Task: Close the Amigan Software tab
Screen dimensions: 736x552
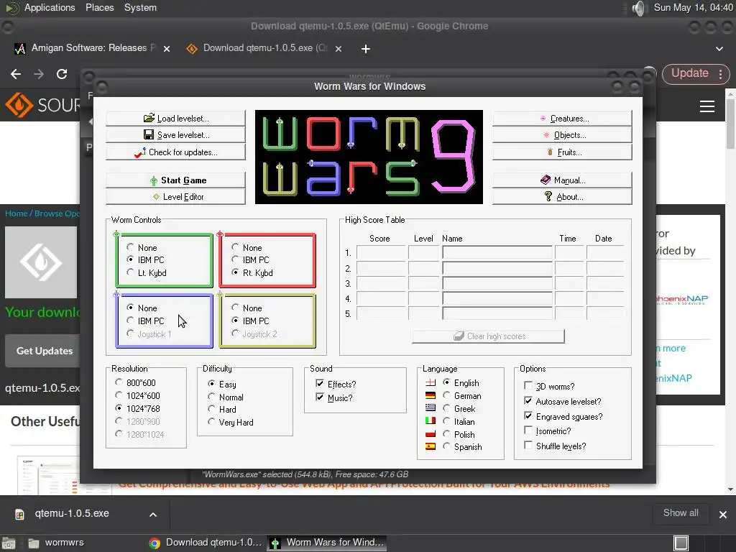Action: (x=167, y=48)
